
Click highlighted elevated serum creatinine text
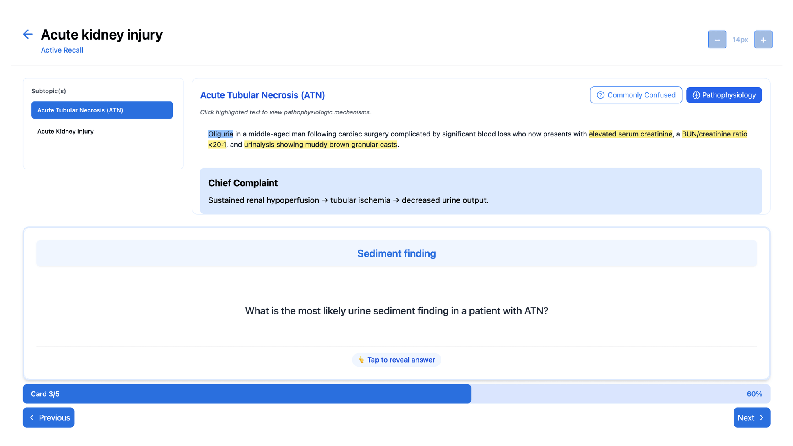pos(630,134)
